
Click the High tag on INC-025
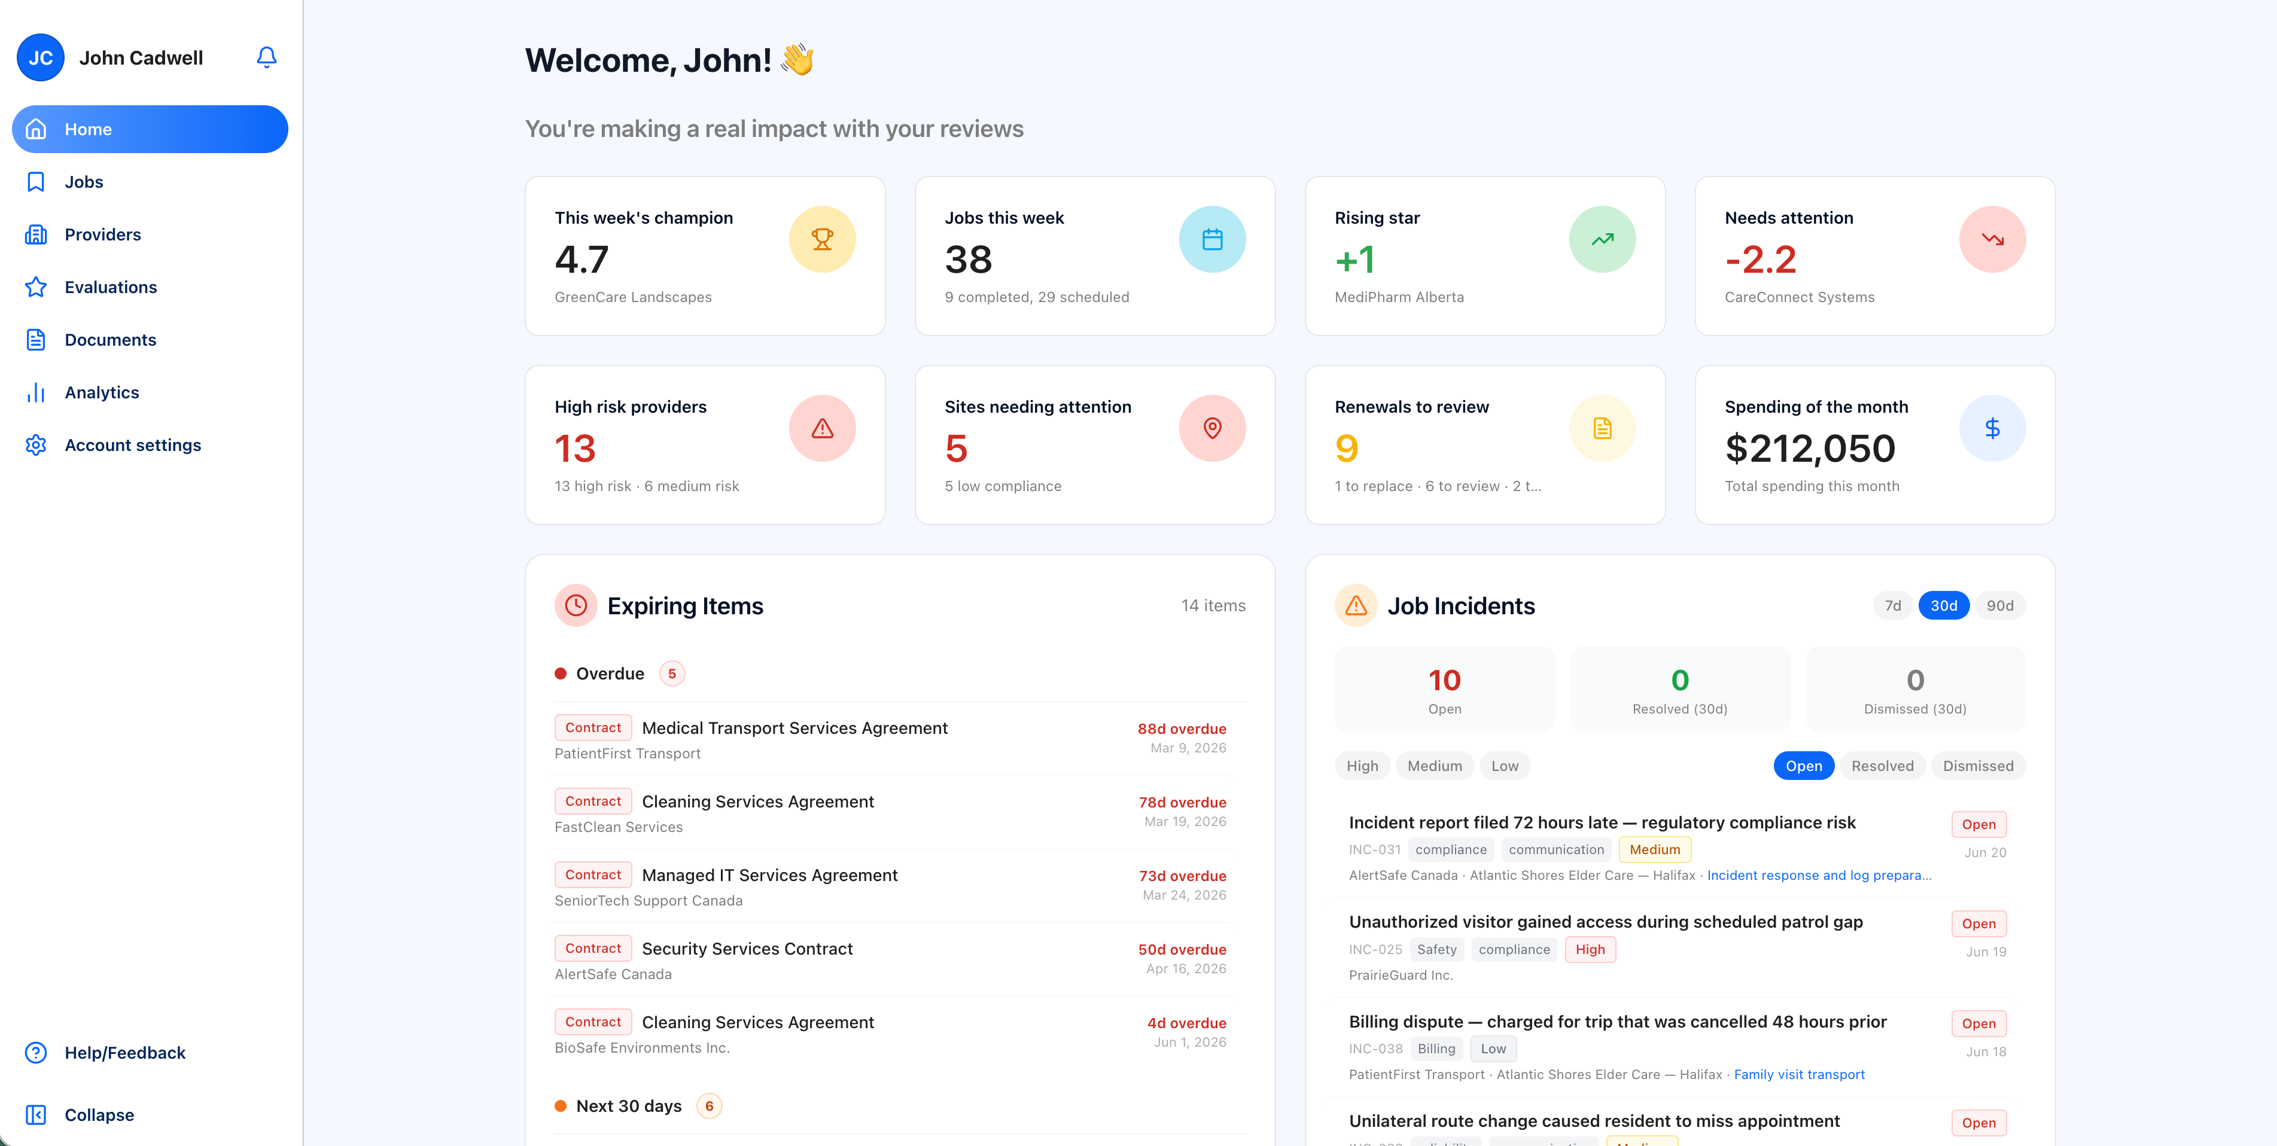click(1590, 949)
